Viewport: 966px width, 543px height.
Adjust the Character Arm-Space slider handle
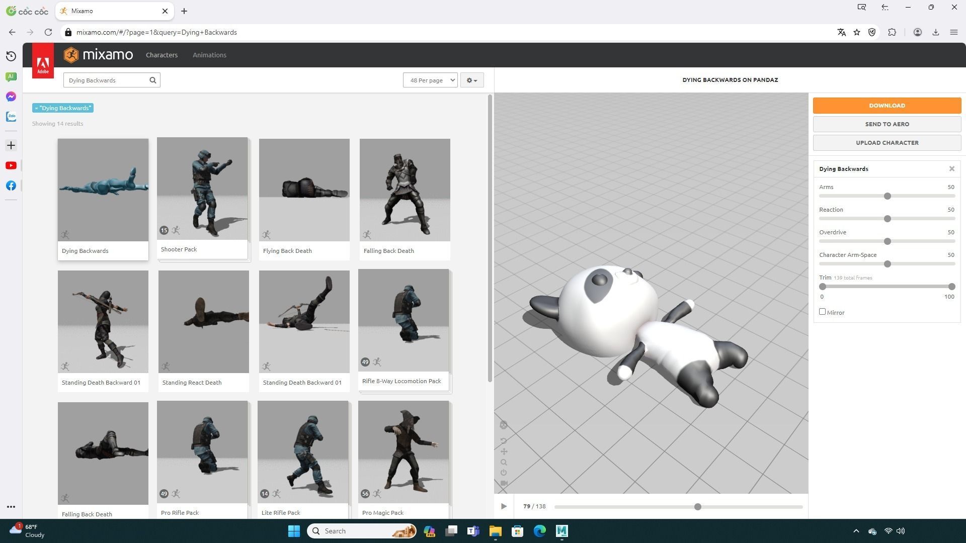[x=888, y=264]
